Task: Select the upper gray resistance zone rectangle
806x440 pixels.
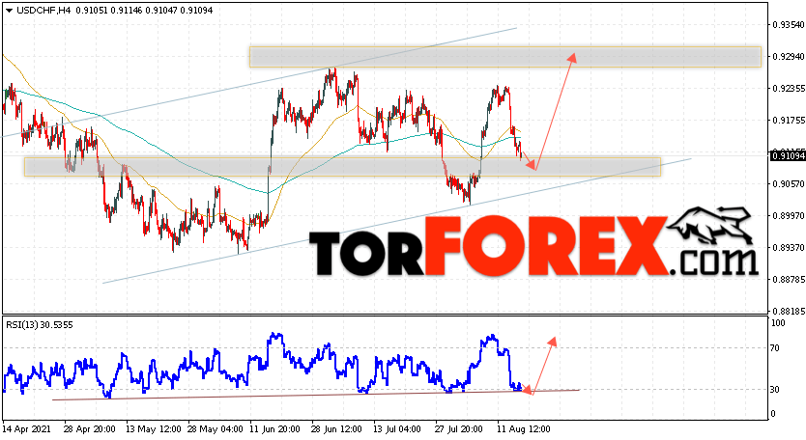Action: click(504, 57)
